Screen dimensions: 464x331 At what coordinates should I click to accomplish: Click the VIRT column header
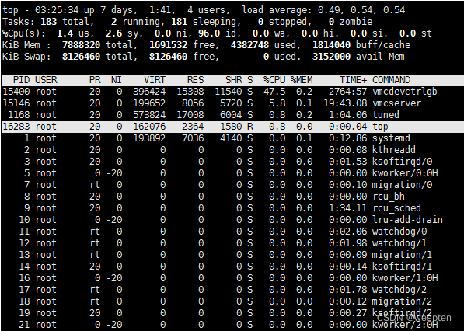point(155,80)
